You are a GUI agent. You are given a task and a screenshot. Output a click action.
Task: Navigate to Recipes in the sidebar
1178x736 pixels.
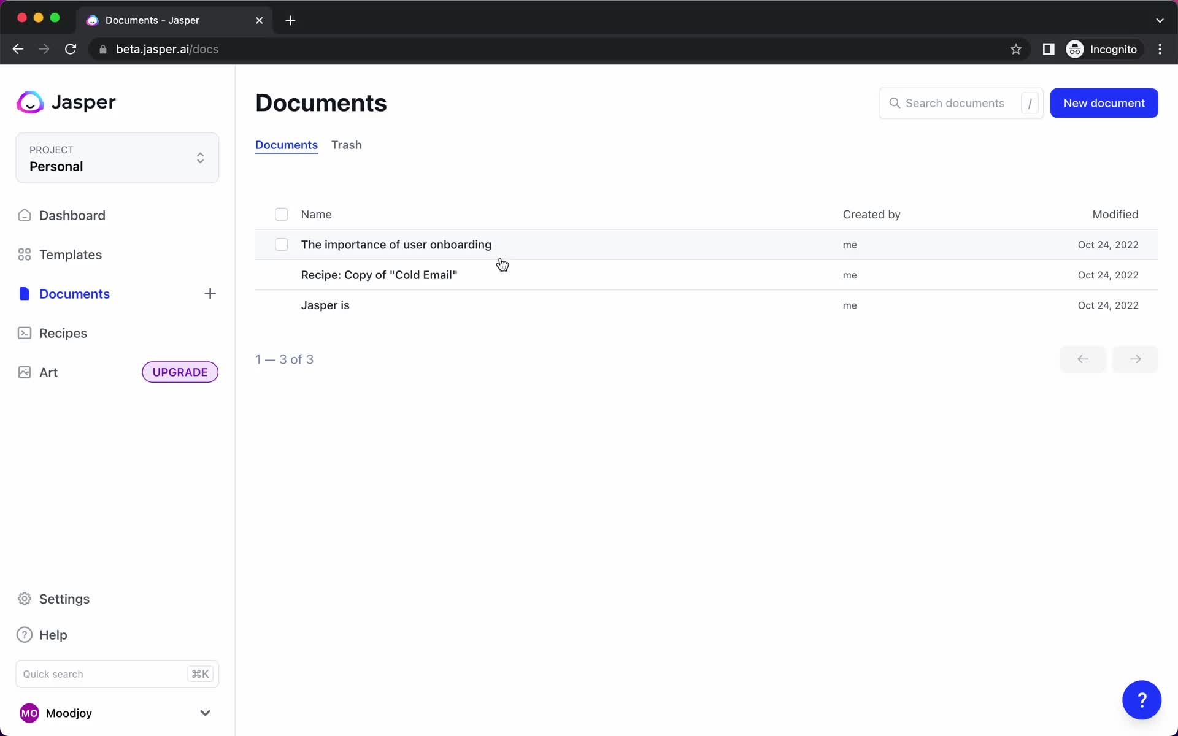[63, 333]
